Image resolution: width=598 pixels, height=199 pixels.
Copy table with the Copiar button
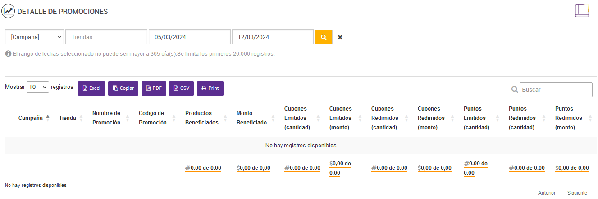(123, 88)
